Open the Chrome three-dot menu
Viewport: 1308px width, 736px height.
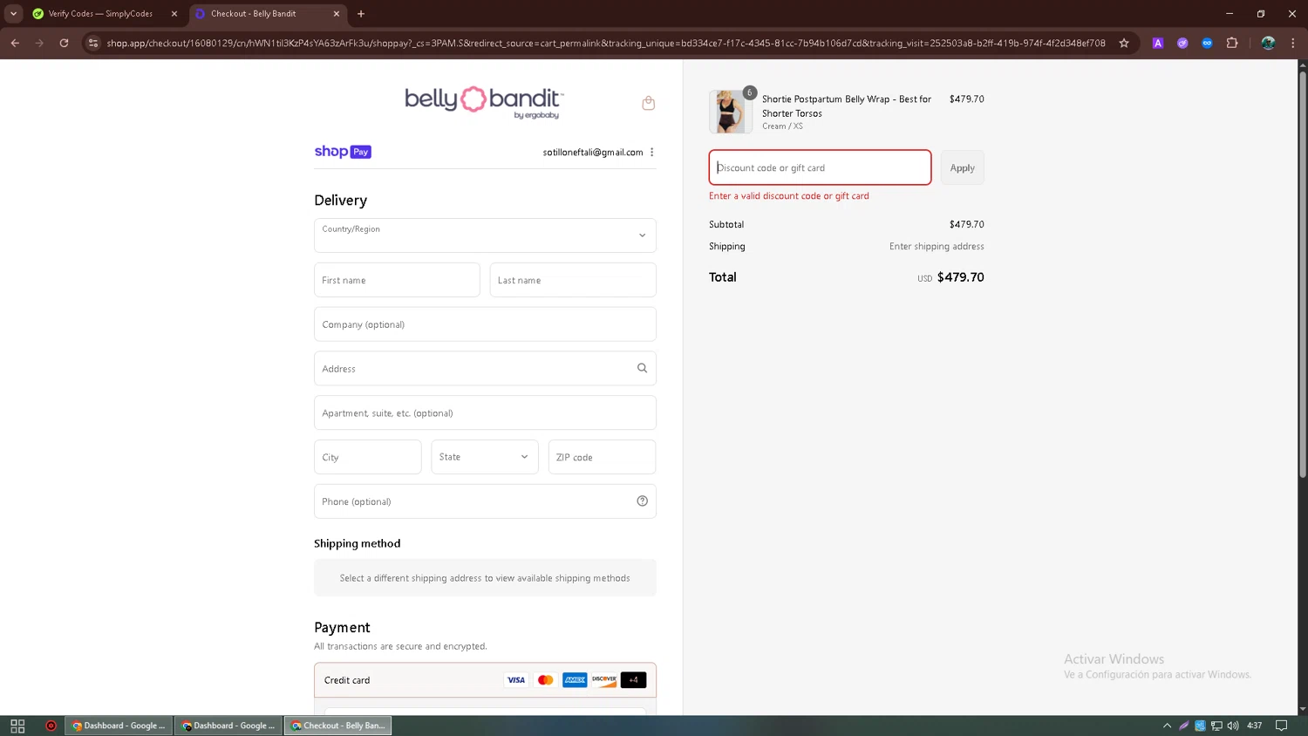point(1293,43)
